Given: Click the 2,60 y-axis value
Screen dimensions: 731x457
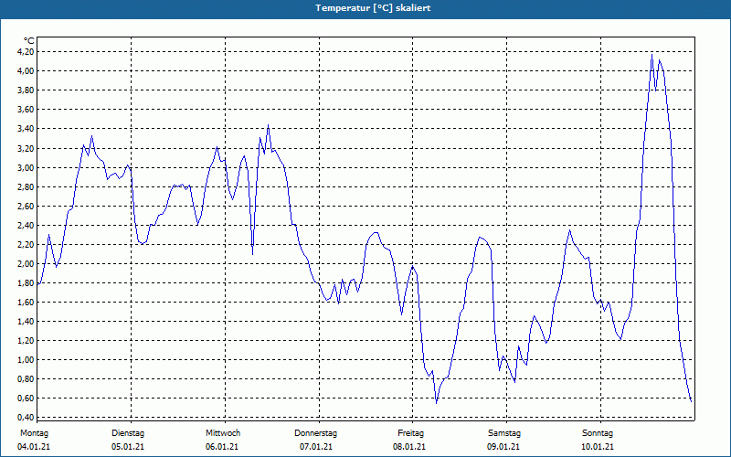Looking at the screenshot, I should (26, 206).
